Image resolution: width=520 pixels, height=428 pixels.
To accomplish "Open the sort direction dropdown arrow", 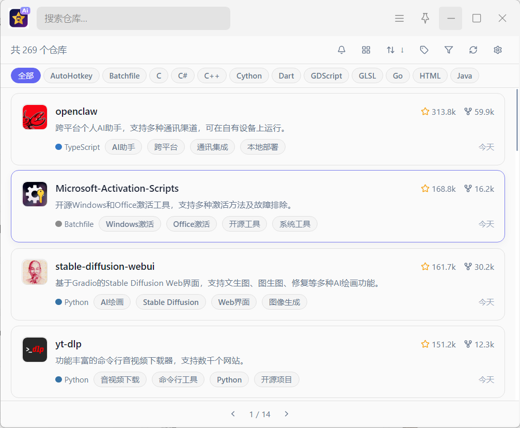I will point(402,50).
